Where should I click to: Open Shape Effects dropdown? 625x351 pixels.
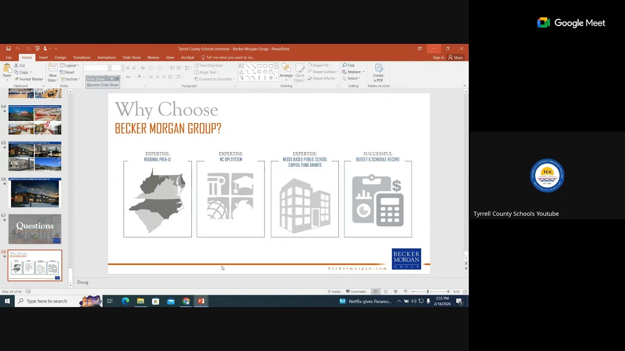click(x=321, y=78)
